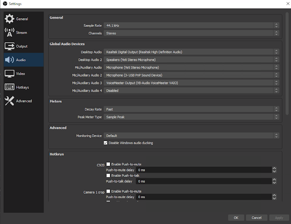Toggle Disable Windows audio ducking checkbox
This screenshot has height=224, width=291.
[105, 143]
